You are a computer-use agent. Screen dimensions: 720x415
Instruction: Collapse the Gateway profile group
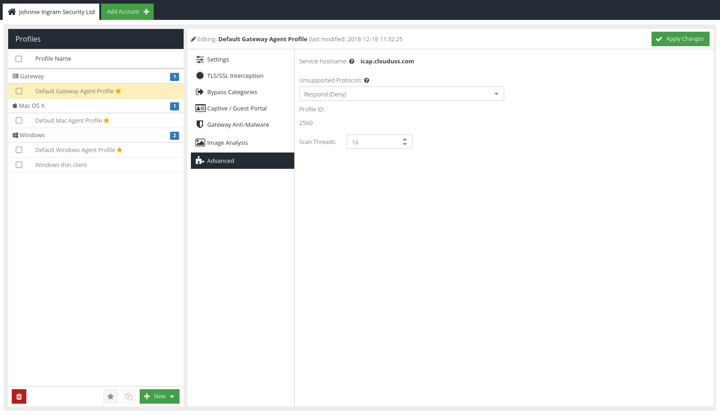click(x=96, y=76)
